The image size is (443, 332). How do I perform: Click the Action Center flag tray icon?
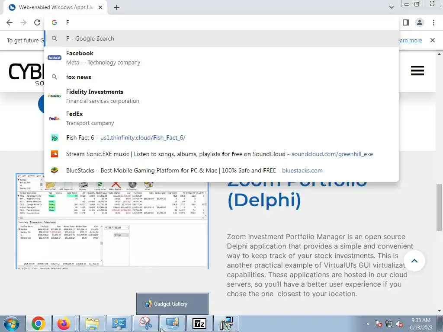(x=379, y=324)
